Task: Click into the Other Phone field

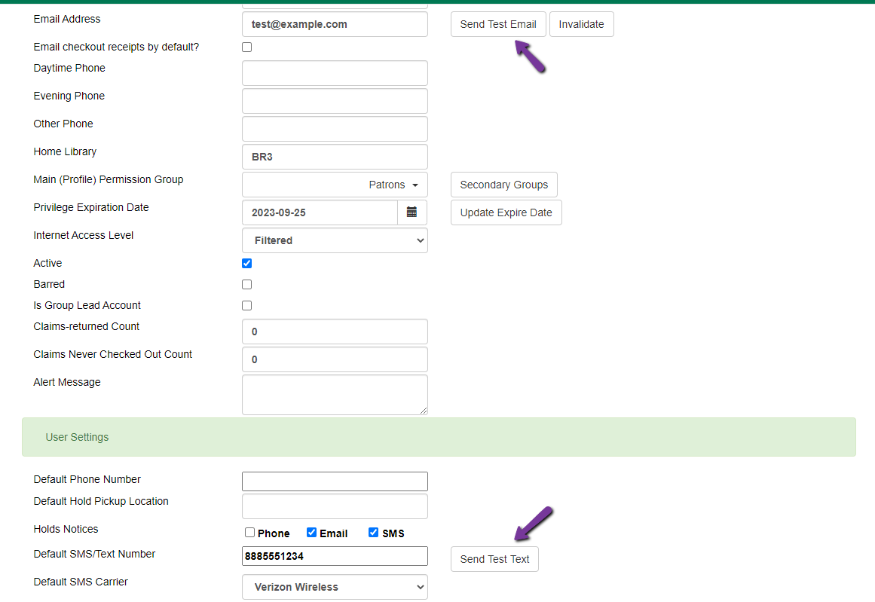Action: tap(335, 129)
